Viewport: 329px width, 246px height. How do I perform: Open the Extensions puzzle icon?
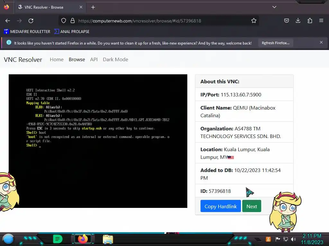pos(310,20)
